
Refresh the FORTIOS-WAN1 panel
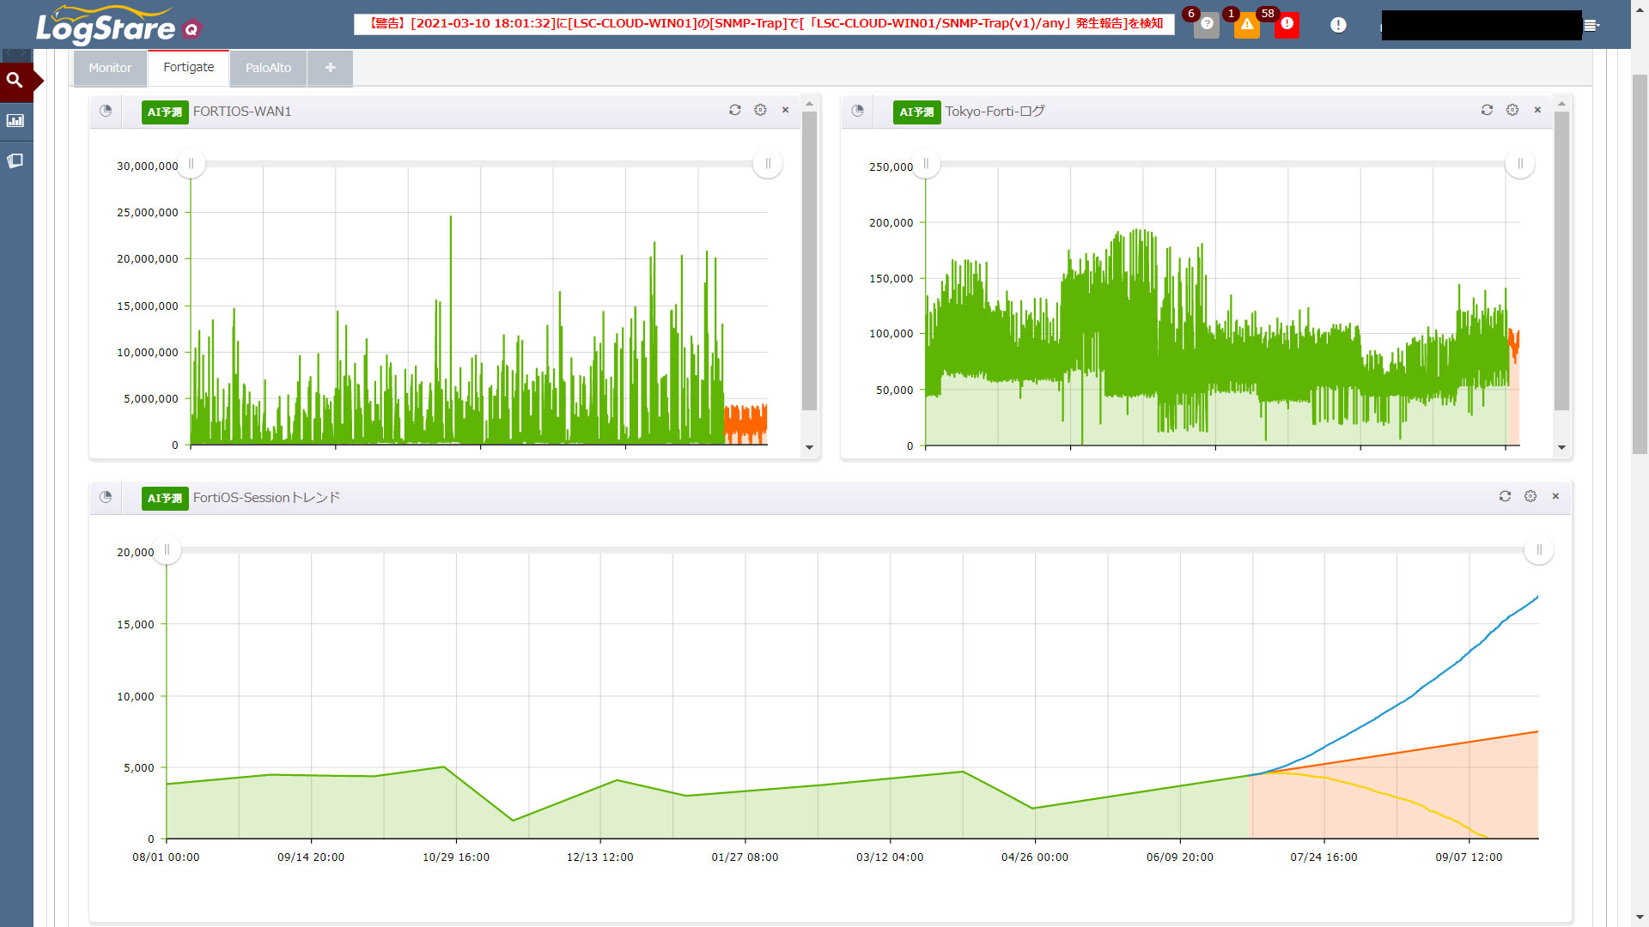pos(734,110)
